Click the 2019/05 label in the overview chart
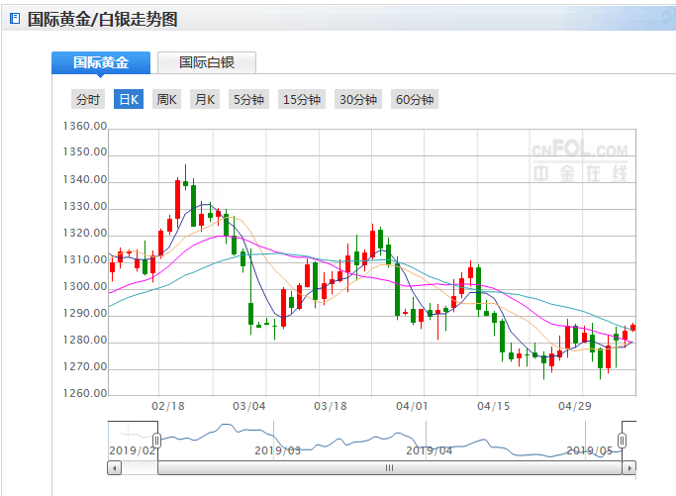The width and height of the screenshot is (676, 496). pos(589,450)
